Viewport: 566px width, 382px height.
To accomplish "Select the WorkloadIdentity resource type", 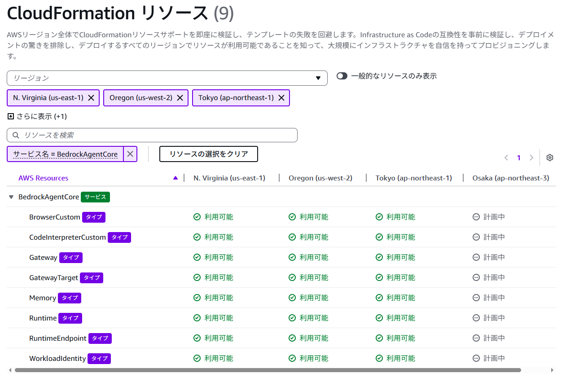I will coord(57,358).
